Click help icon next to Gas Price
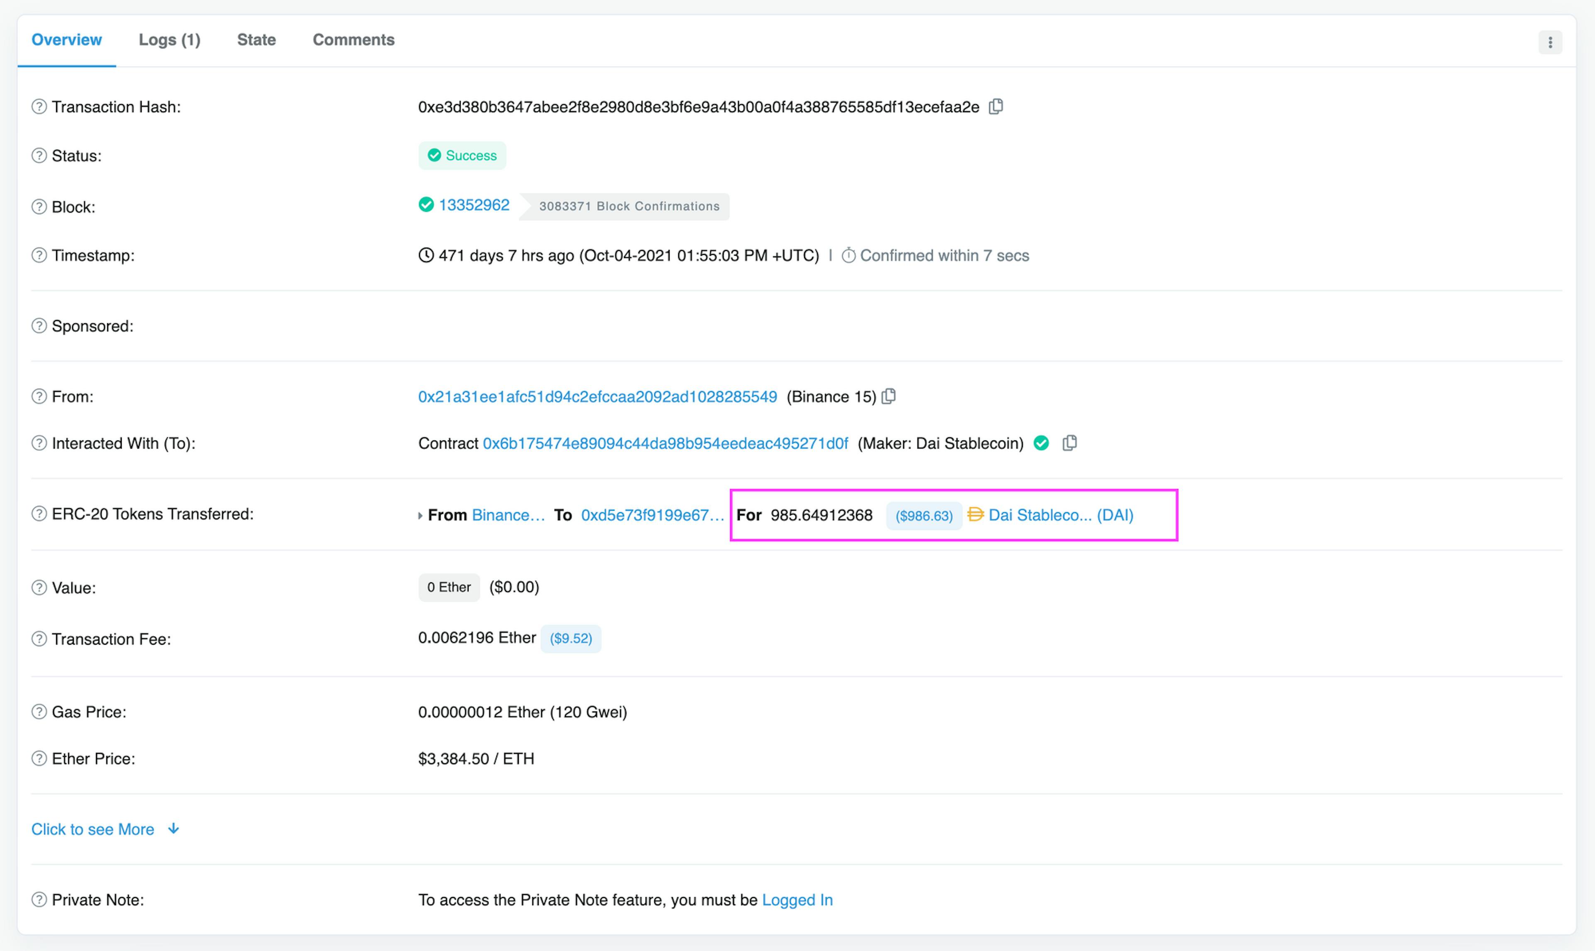 click(x=39, y=712)
